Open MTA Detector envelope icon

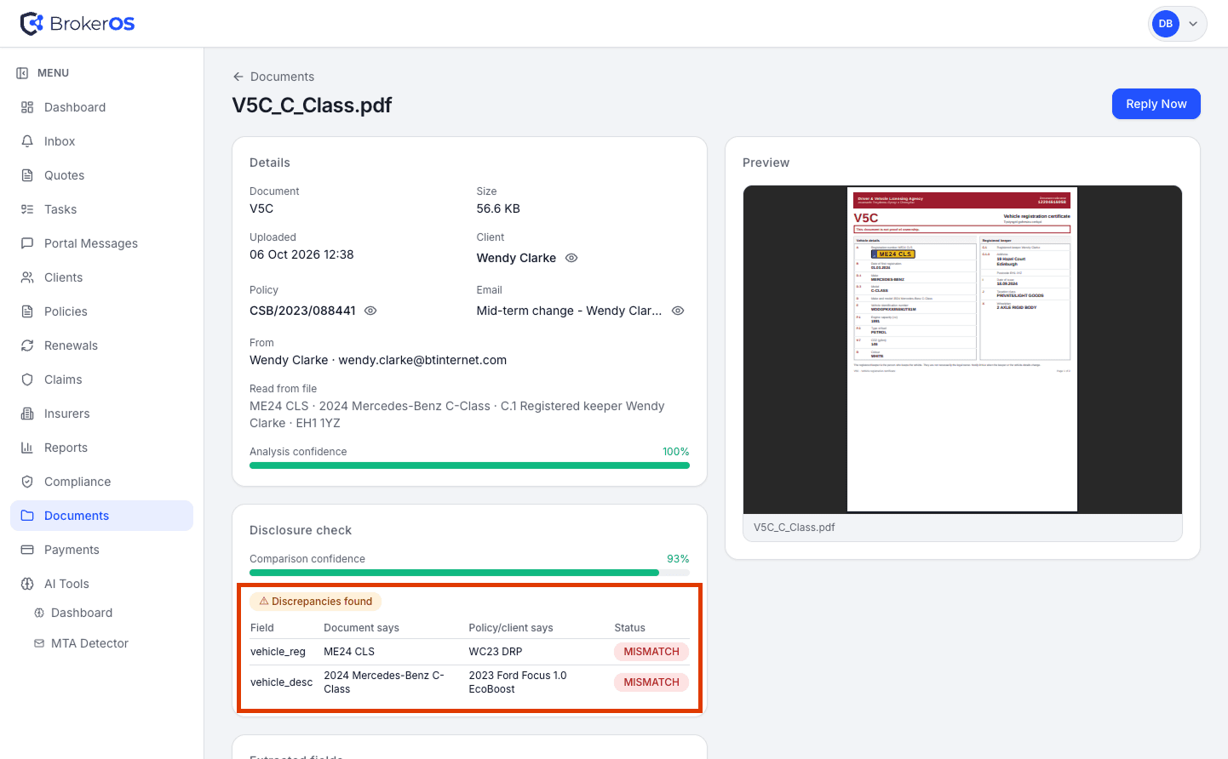point(39,643)
